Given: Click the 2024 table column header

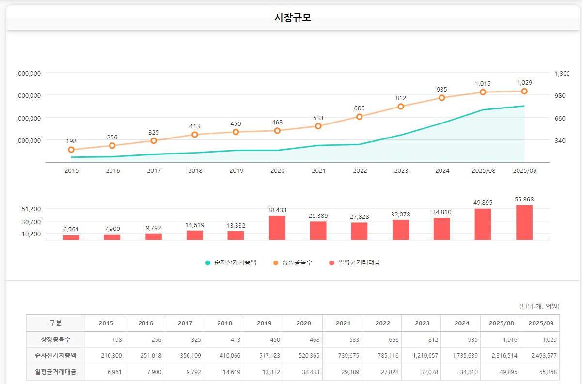Looking at the screenshot, I should [461, 323].
